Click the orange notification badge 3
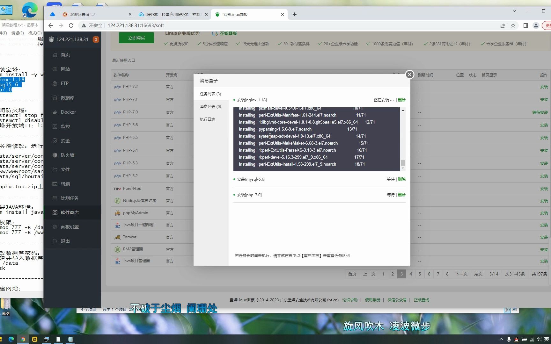 [x=96, y=39]
